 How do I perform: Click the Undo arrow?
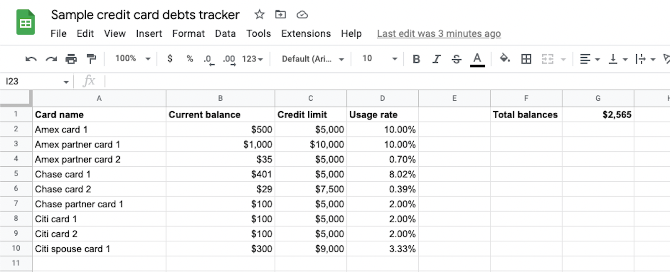(x=31, y=59)
